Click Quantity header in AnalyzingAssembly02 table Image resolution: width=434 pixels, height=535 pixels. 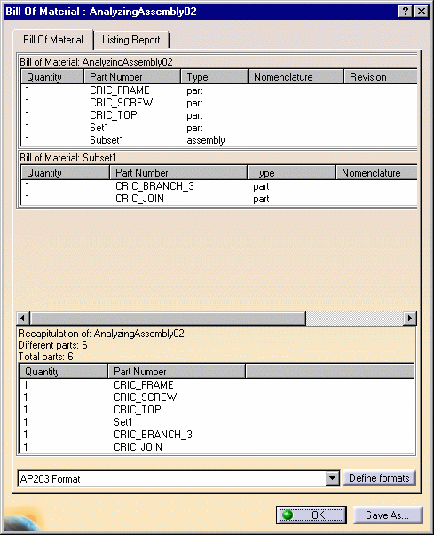[52, 77]
